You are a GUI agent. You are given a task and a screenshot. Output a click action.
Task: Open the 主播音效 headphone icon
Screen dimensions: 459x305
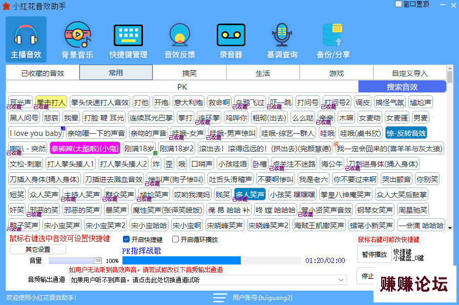tap(26, 35)
